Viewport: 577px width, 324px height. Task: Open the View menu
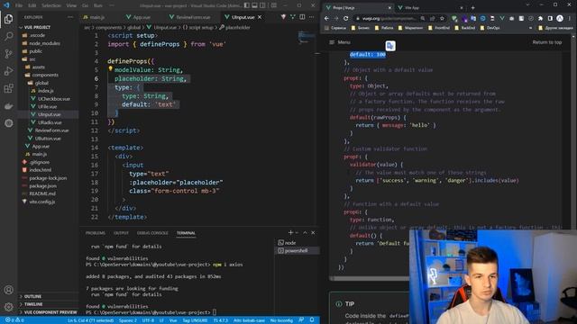coord(71,5)
